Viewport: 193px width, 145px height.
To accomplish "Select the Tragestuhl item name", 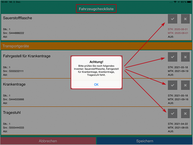I will pos(12,113).
